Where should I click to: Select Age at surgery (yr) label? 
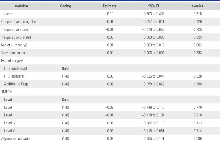click(x=14, y=45)
